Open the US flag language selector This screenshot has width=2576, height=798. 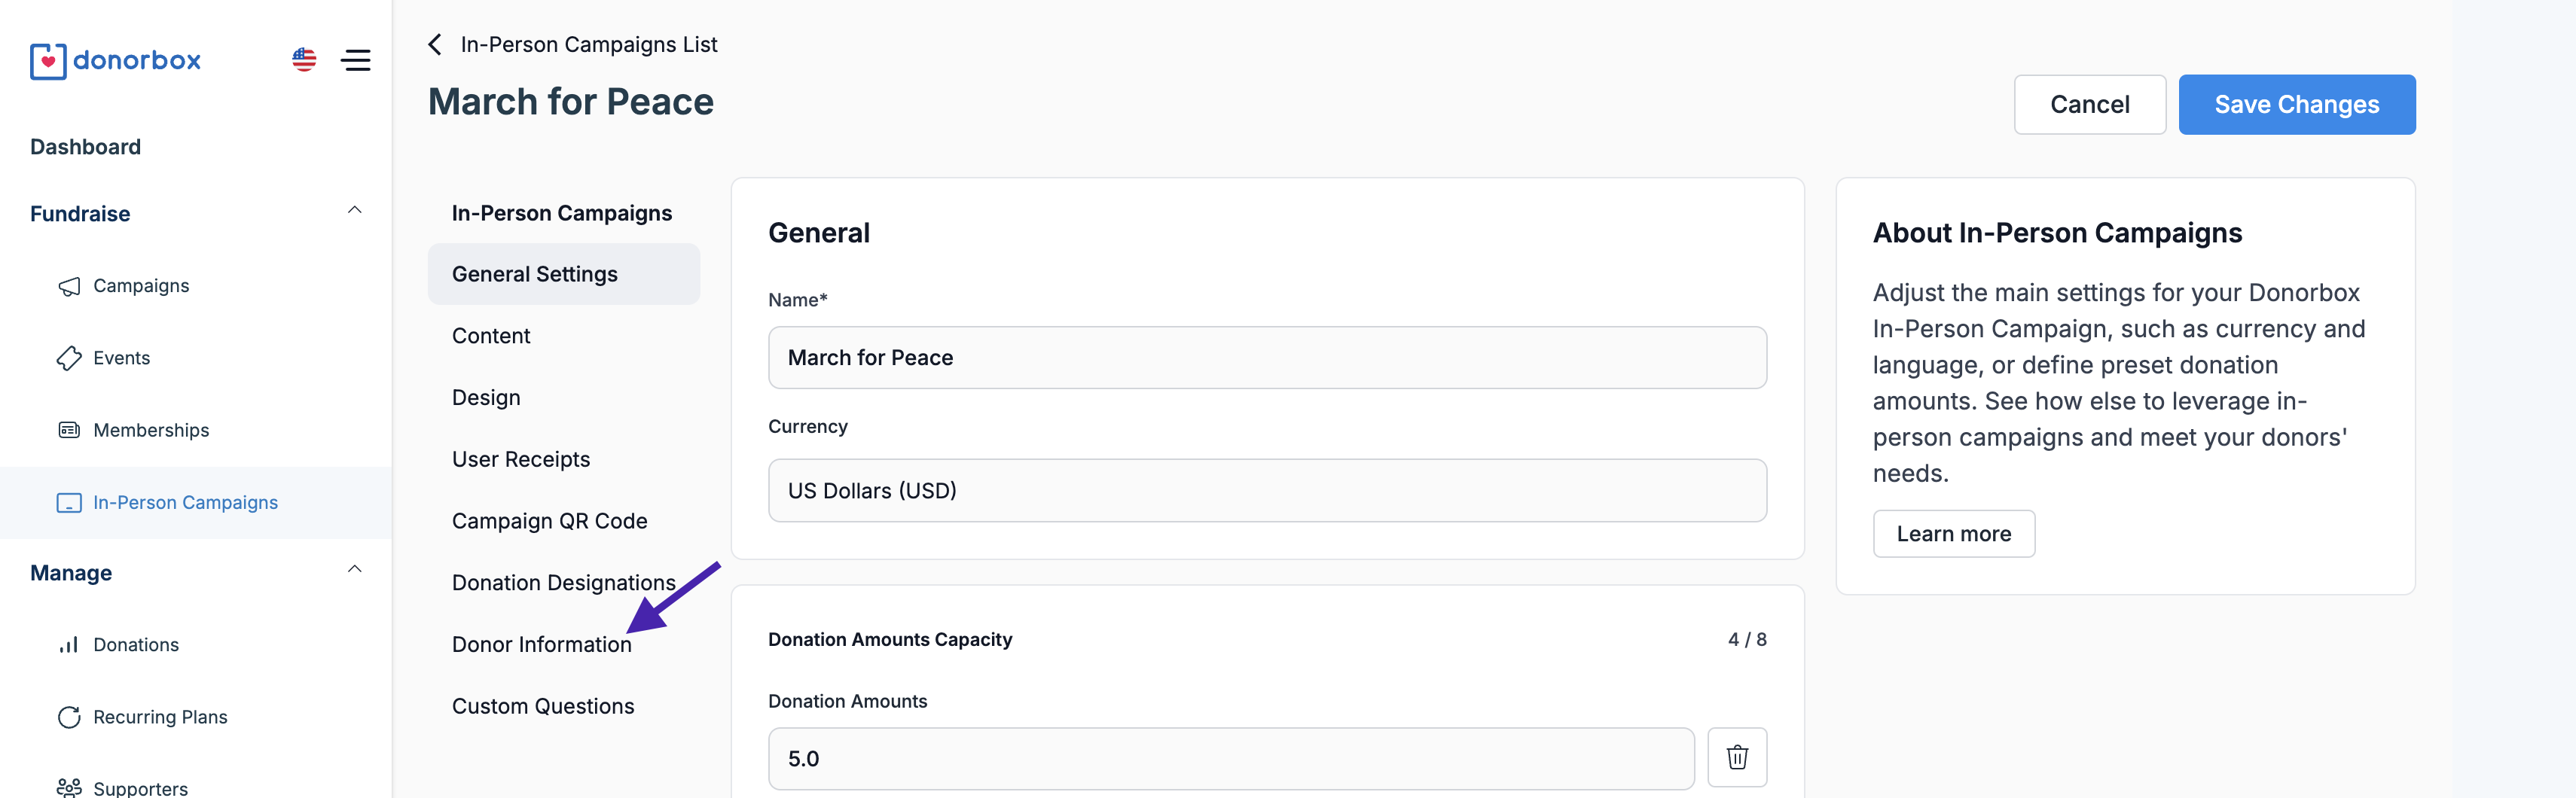pyautogui.click(x=304, y=60)
